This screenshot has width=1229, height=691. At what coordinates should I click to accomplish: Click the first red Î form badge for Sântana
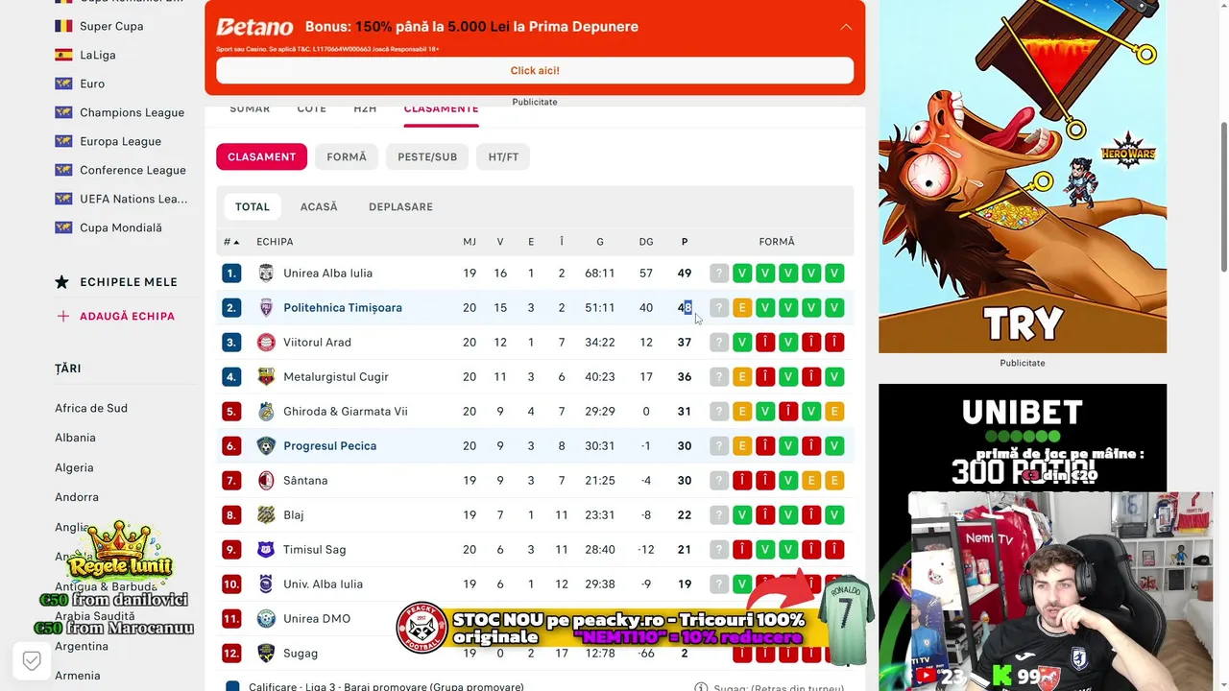coord(742,481)
